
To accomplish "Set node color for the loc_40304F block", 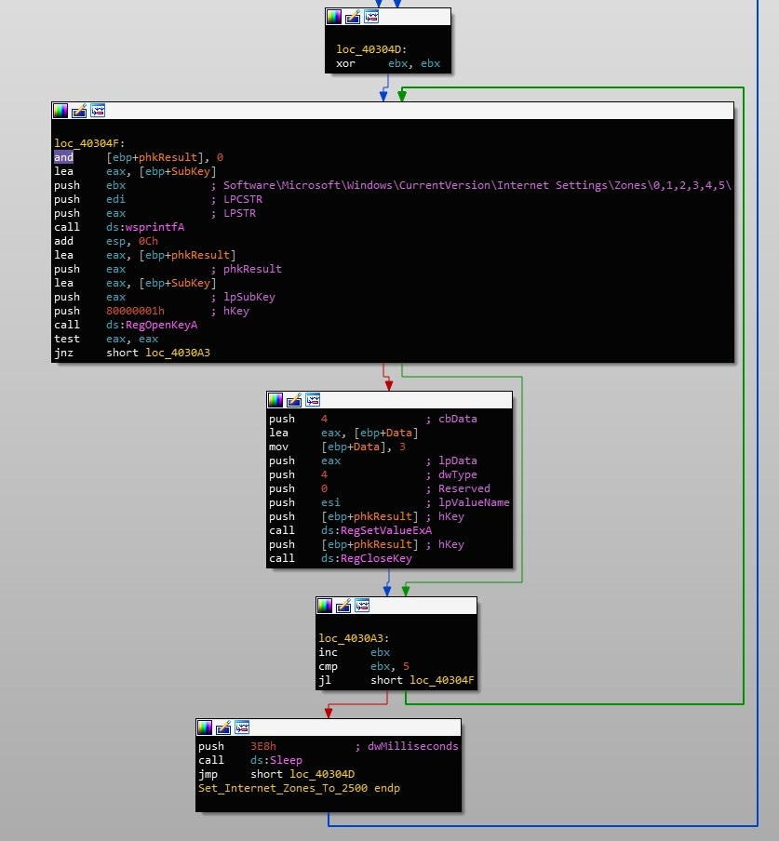I will point(60,111).
